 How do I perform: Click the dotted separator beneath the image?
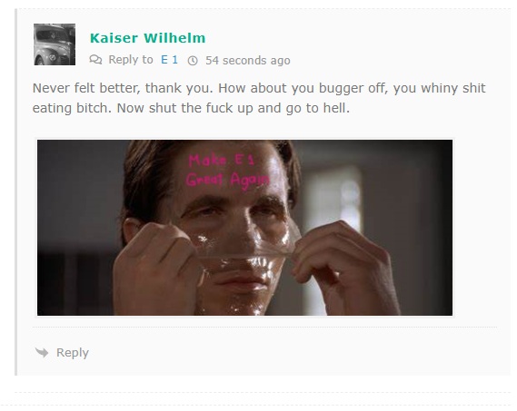(x=264, y=328)
